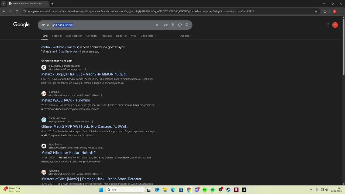Clear the search box with the X icon

[x=157, y=25]
